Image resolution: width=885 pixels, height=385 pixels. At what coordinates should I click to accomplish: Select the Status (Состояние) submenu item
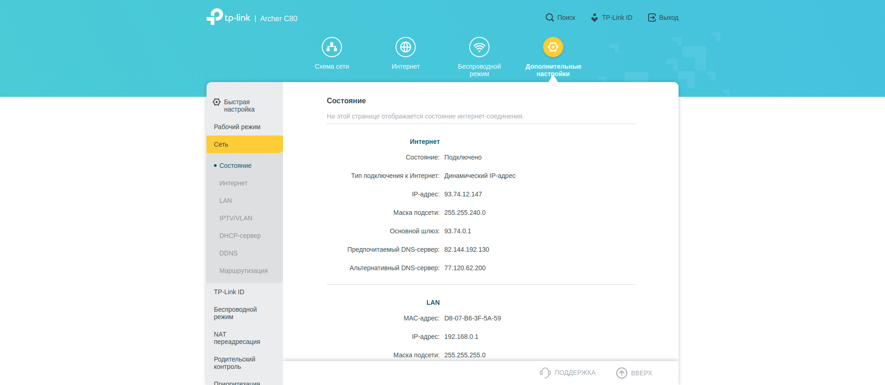[x=235, y=166]
